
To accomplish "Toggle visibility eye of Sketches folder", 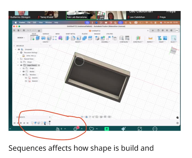I will [x=24, y=75].
